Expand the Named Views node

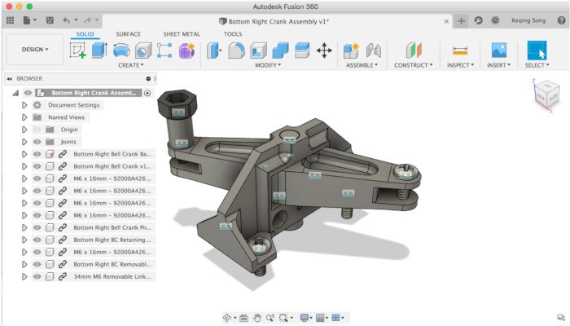pyautogui.click(x=24, y=117)
